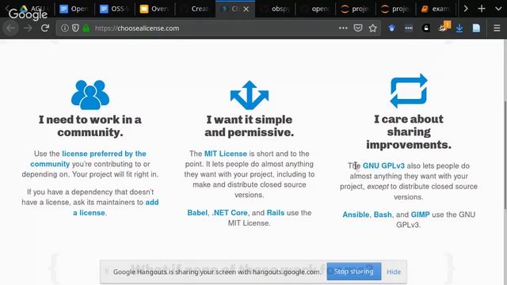Screen dimensions: 507x285
Task: Click the page vertical scrollbar
Action: tap(505, 155)
